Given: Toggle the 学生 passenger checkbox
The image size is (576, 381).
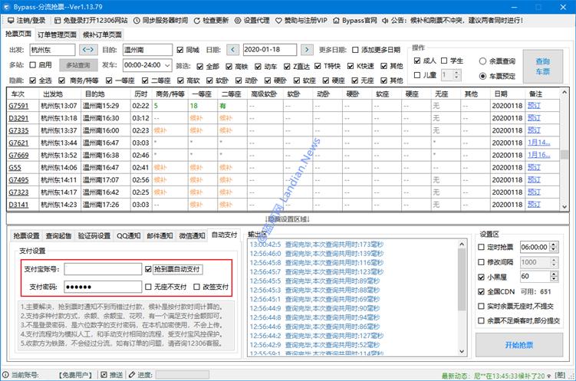Looking at the screenshot, I should pos(444,61).
